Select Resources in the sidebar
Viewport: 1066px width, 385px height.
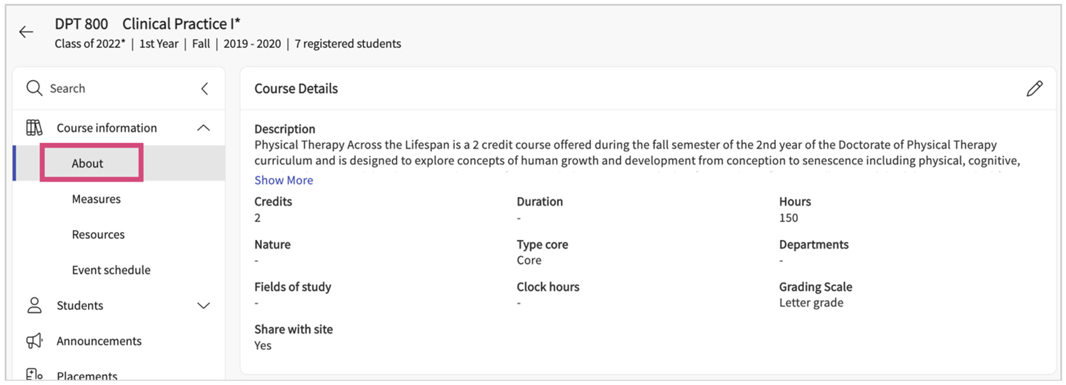click(98, 234)
